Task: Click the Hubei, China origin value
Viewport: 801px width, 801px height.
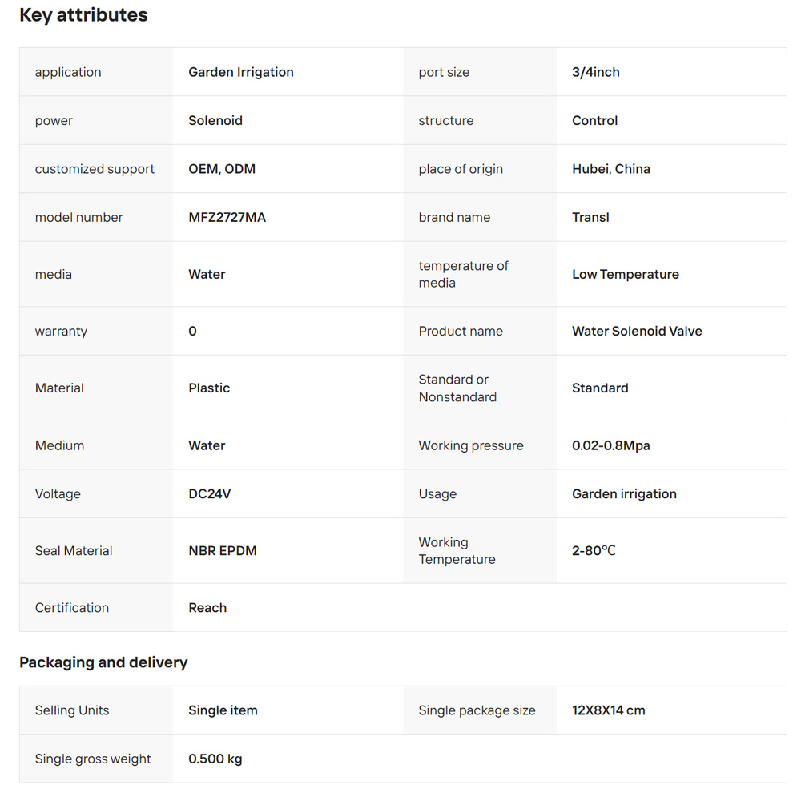Action: 611,169
